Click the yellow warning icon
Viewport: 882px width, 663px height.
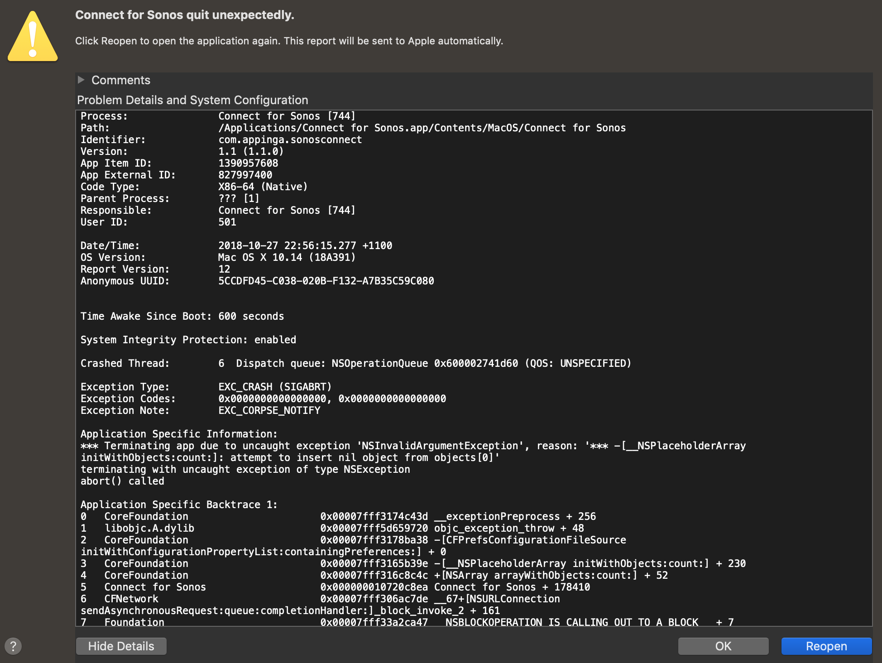pyautogui.click(x=33, y=36)
